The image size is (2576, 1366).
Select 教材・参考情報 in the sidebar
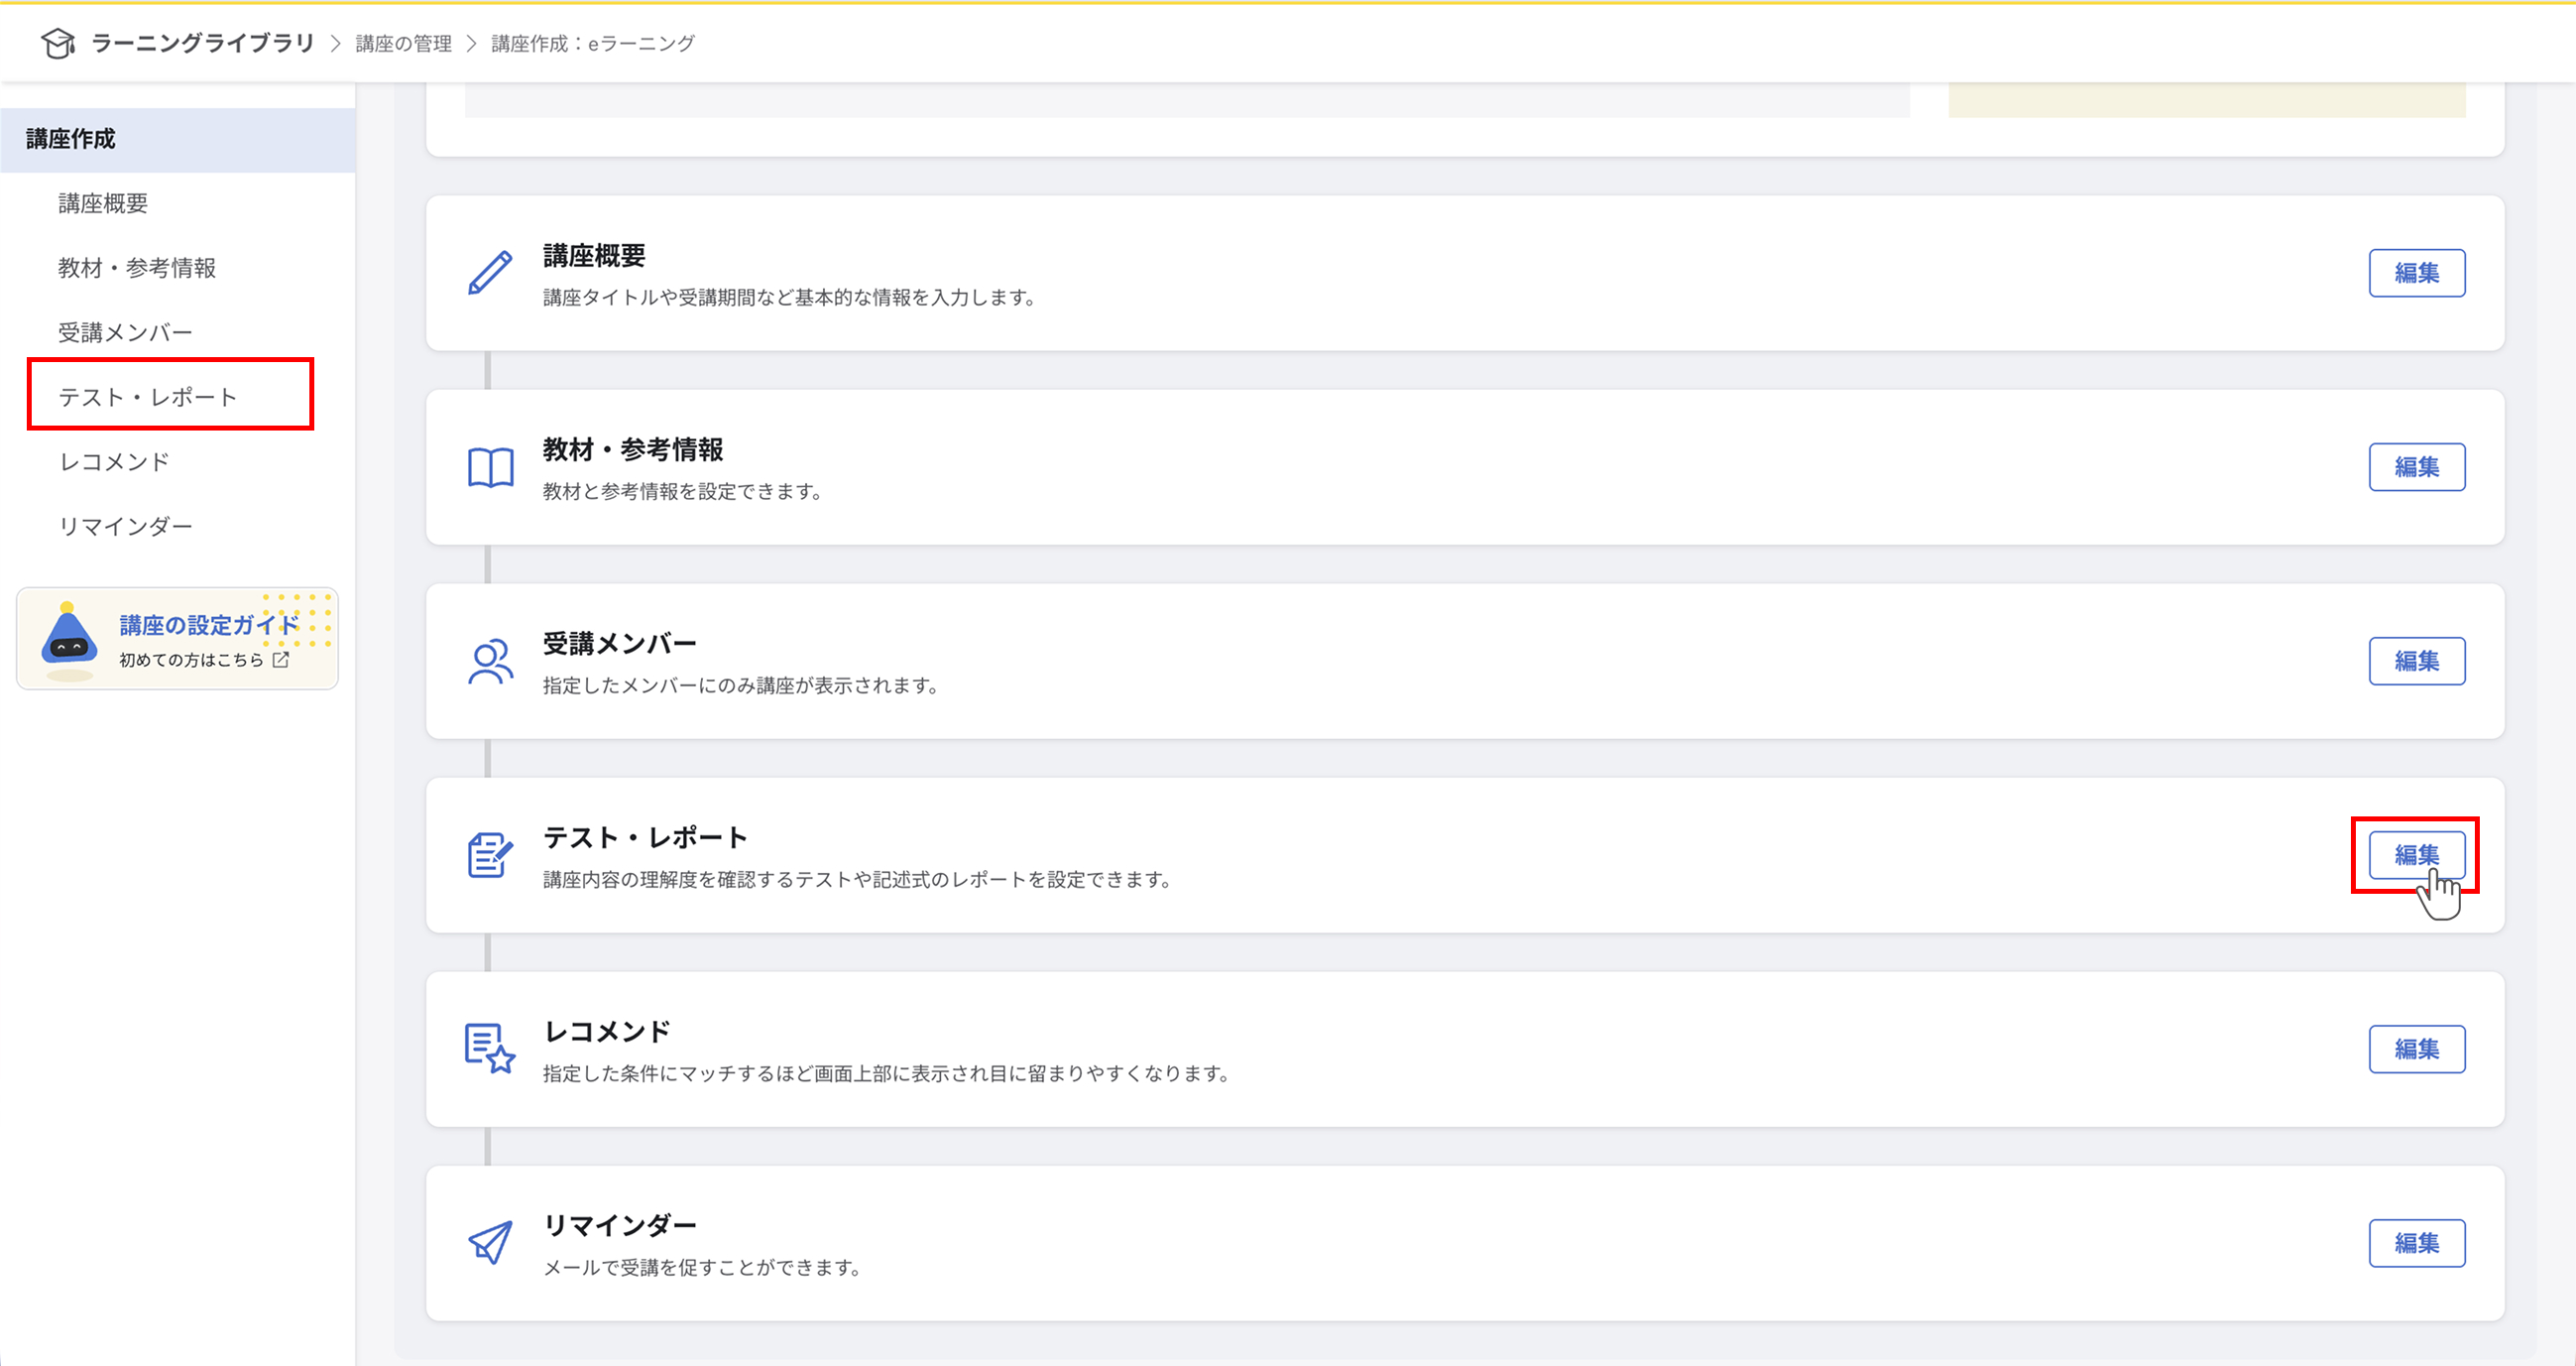[x=136, y=267]
